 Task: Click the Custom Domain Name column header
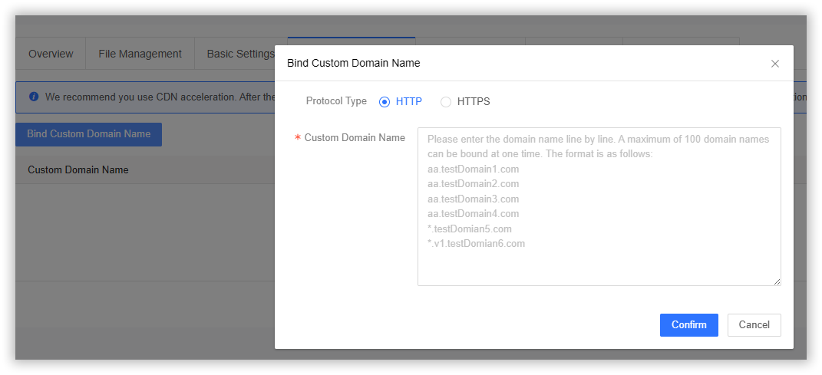78,169
